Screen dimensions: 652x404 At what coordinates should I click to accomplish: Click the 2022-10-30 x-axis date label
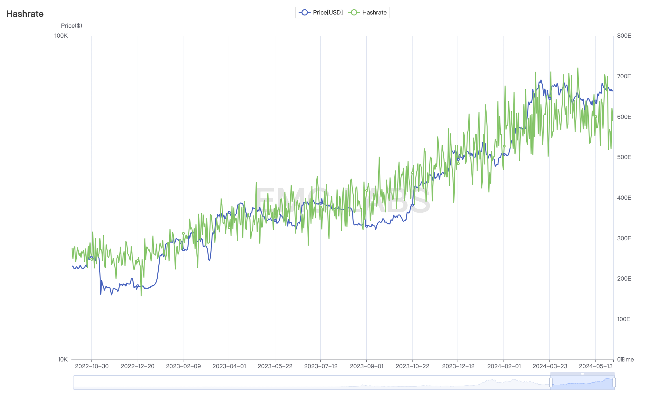[92, 366]
